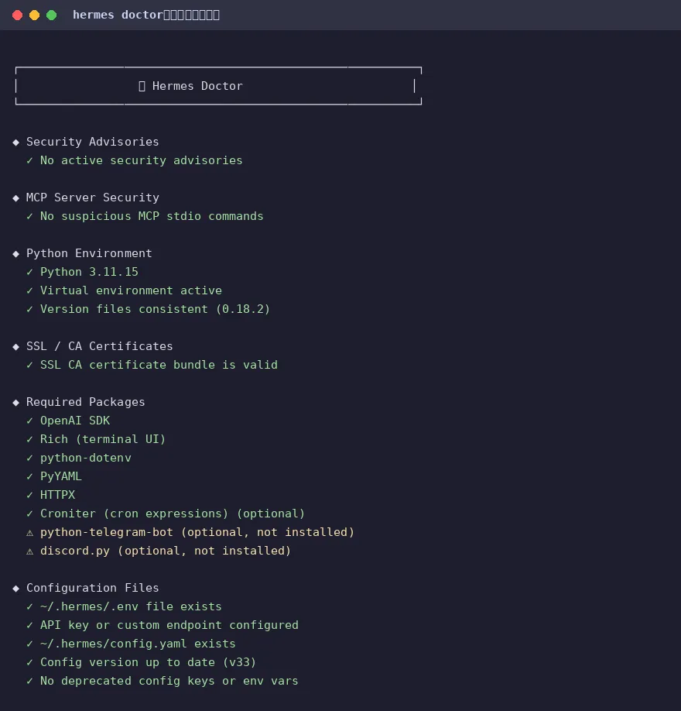
Task: Click the 'PyYAML' package line
Action: [61, 476]
